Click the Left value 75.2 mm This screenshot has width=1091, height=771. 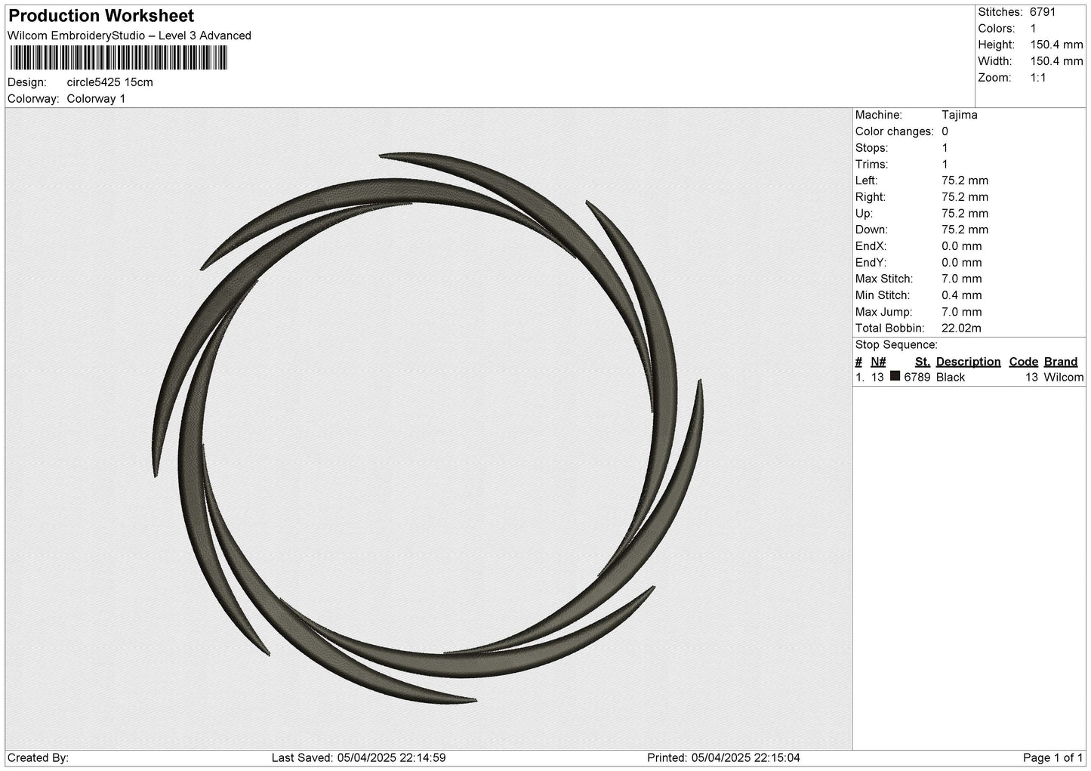965,180
